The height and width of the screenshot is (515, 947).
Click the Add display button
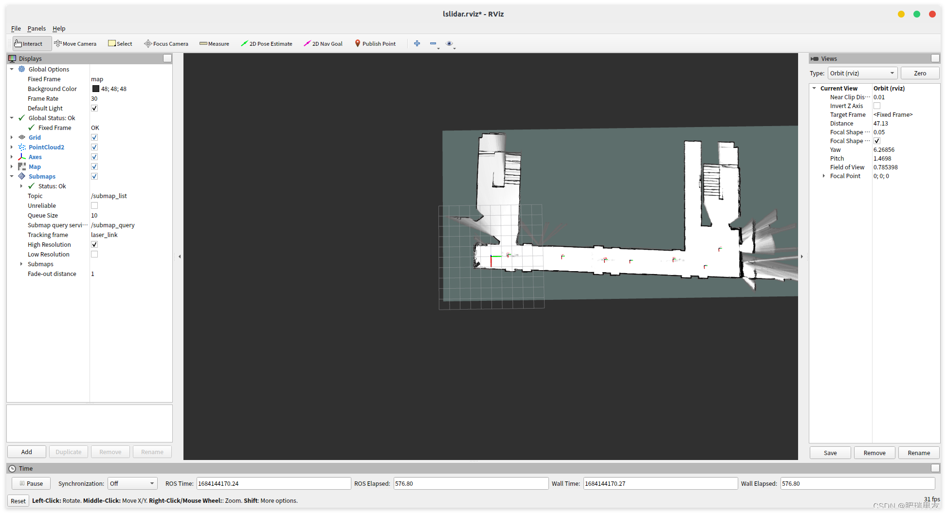[x=27, y=452]
